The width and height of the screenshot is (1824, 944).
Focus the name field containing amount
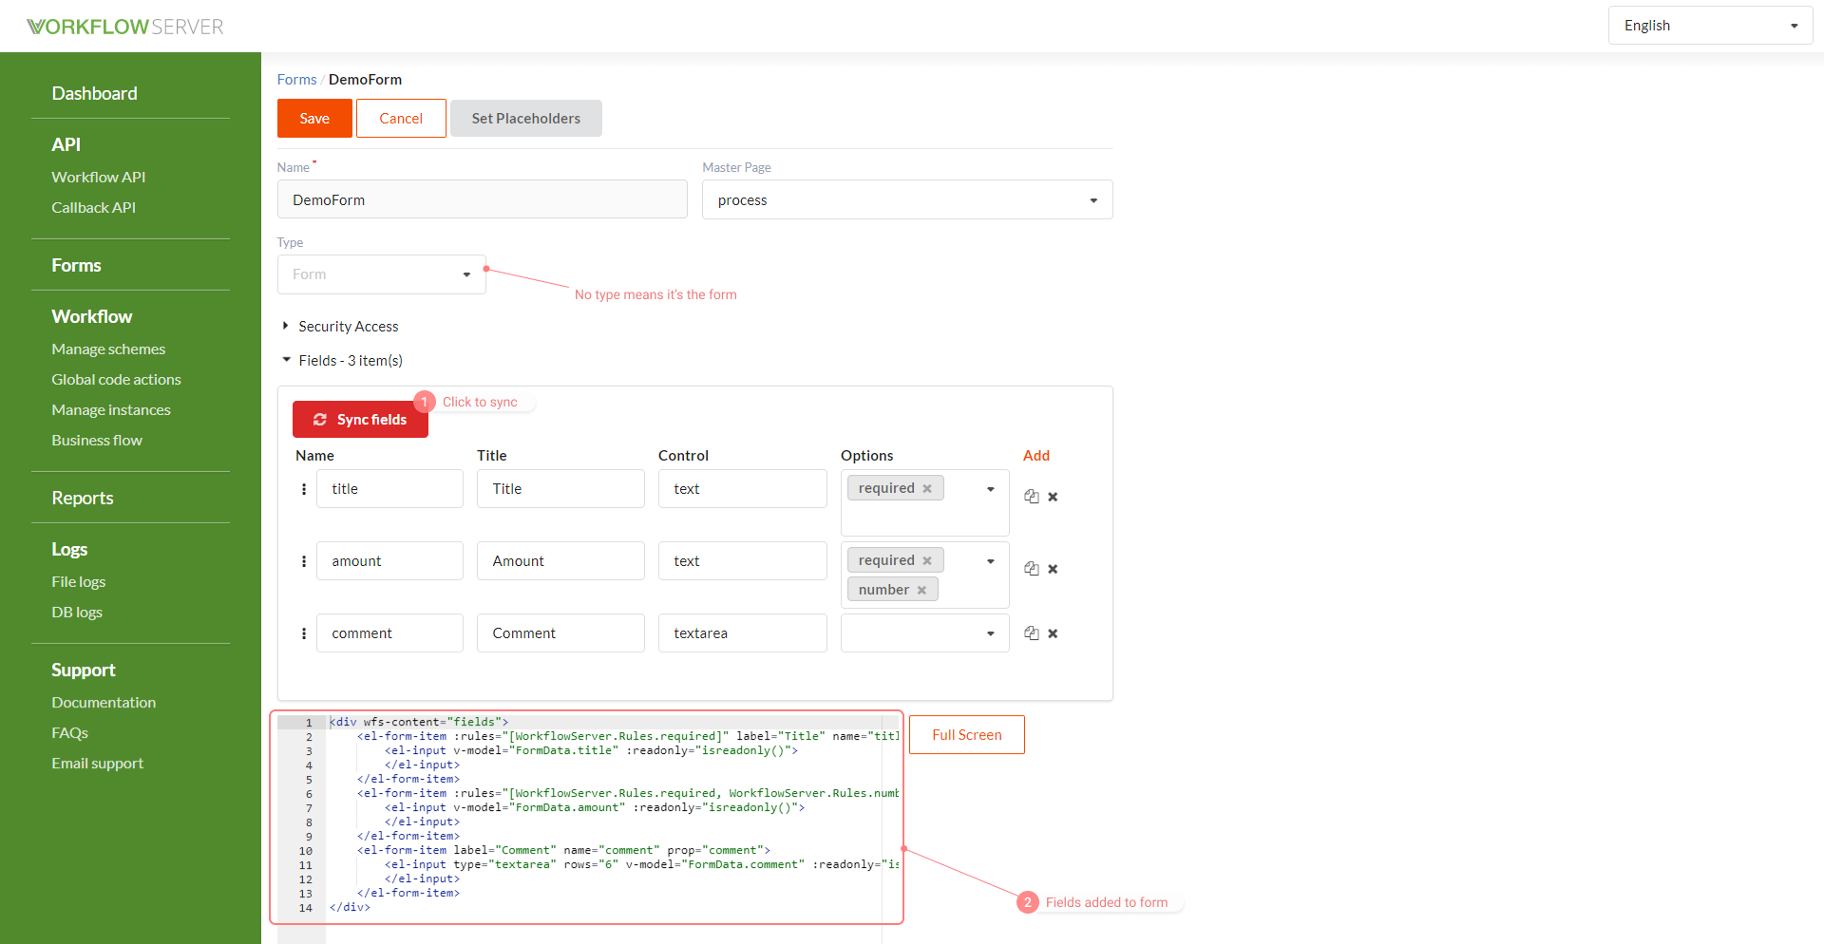click(389, 561)
